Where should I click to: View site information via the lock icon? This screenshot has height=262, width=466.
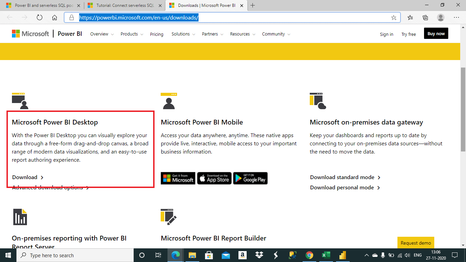[x=71, y=18]
